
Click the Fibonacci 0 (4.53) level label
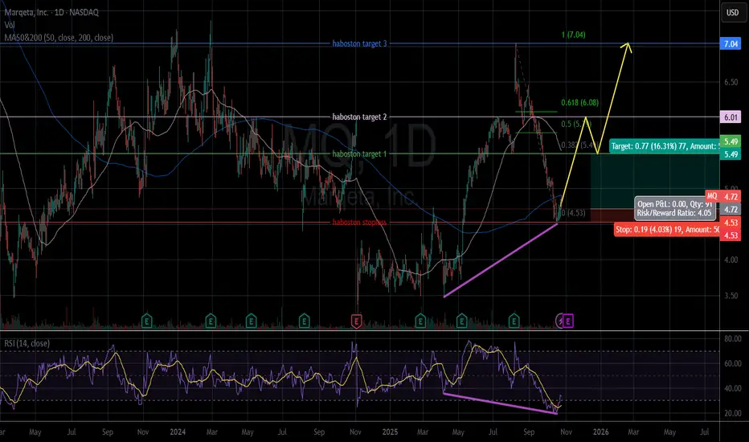(x=573, y=213)
